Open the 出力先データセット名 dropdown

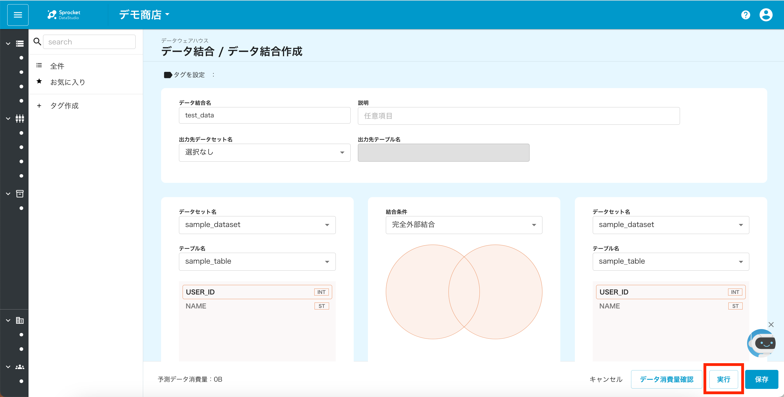pyautogui.click(x=265, y=152)
